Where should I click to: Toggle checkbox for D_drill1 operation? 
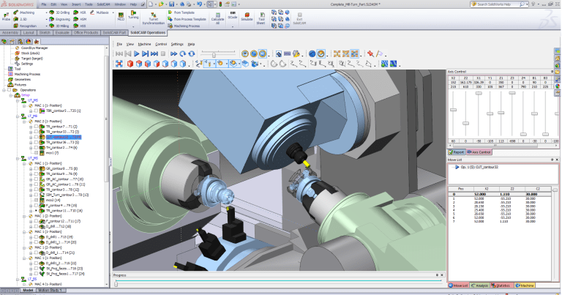point(35,236)
